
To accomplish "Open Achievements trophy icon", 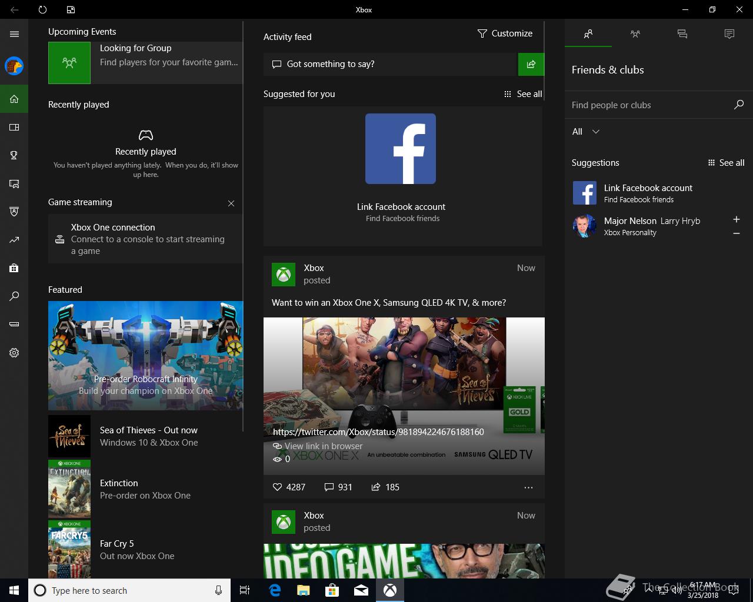I will point(14,155).
